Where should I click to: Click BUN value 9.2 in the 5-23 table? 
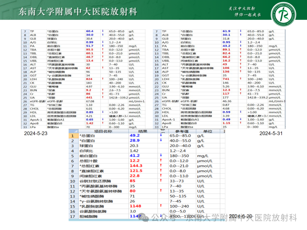pos(89,90)
